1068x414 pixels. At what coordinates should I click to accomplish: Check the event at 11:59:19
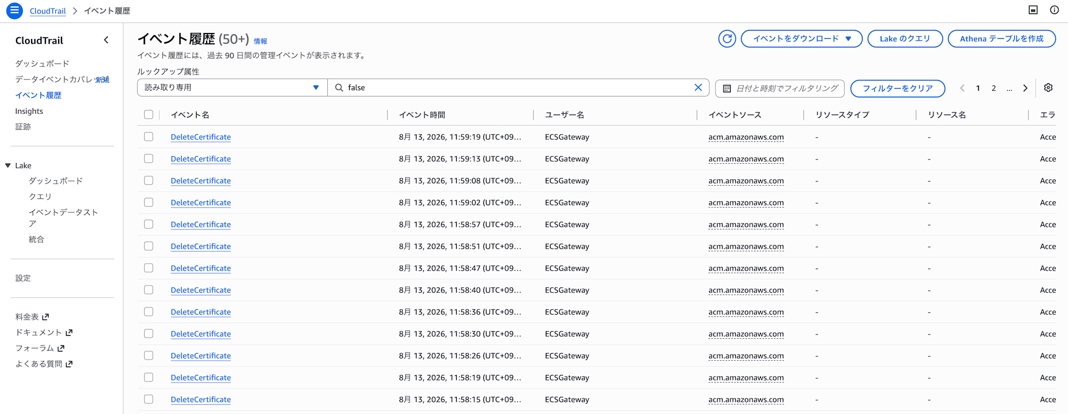click(148, 137)
